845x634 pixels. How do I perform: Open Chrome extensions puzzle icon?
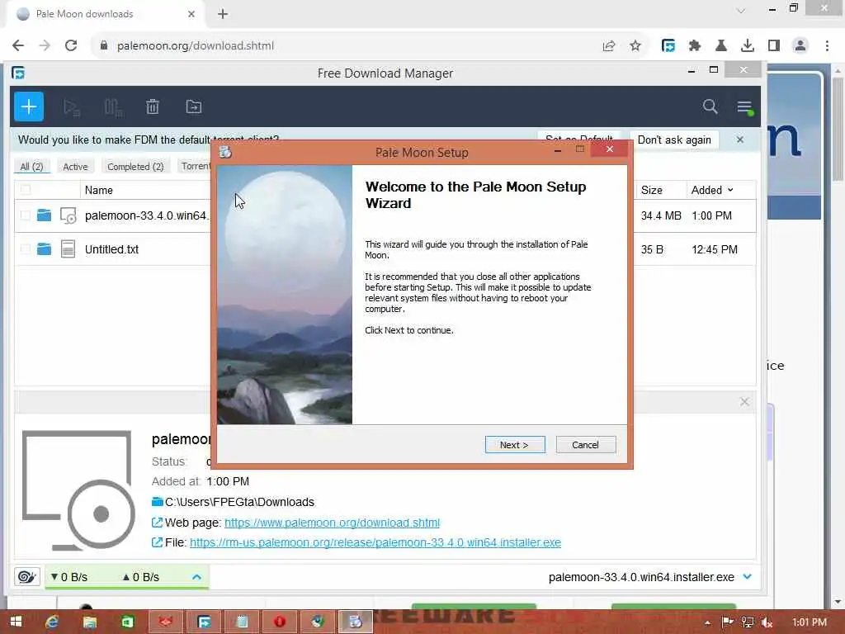(695, 46)
